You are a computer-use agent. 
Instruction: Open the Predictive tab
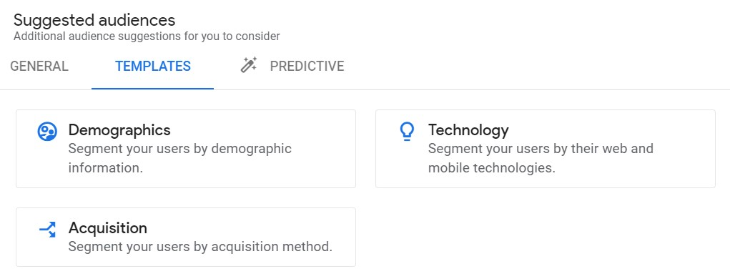point(292,66)
